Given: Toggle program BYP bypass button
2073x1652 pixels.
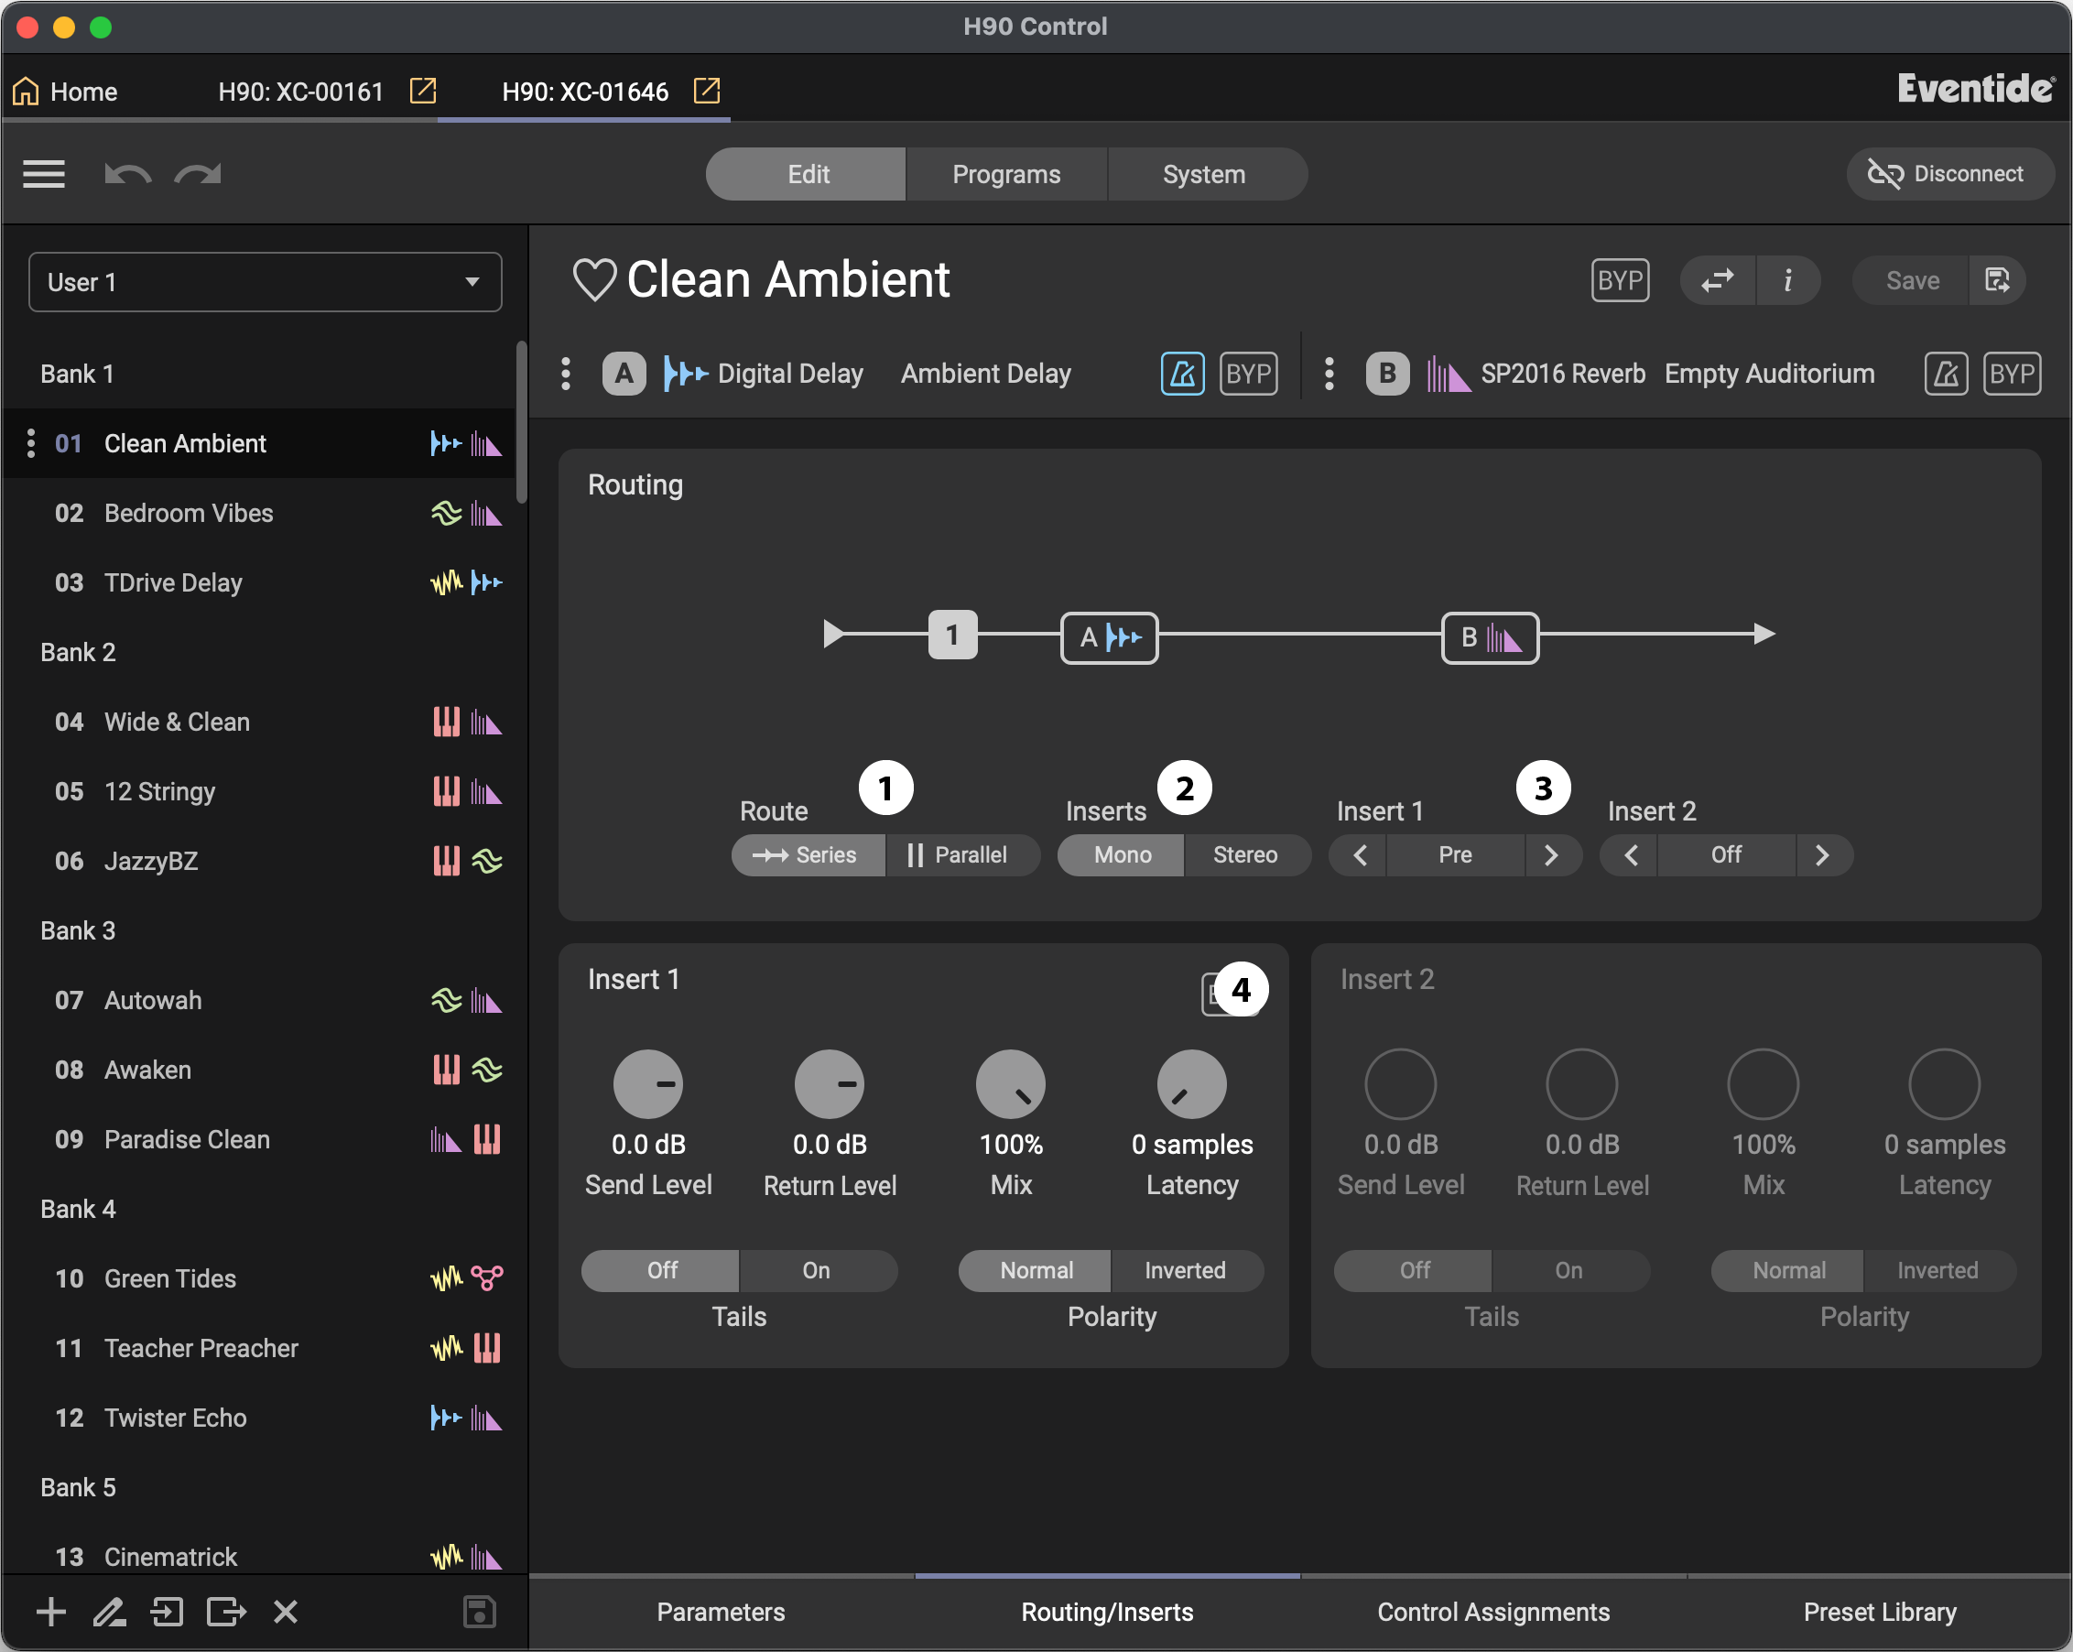Looking at the screenshot, I should click(1619, 280).
